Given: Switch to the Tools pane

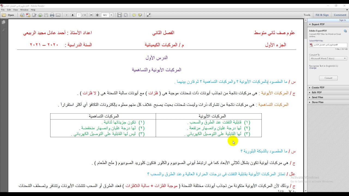Looking at the screenshot, I should coord(307,15).
